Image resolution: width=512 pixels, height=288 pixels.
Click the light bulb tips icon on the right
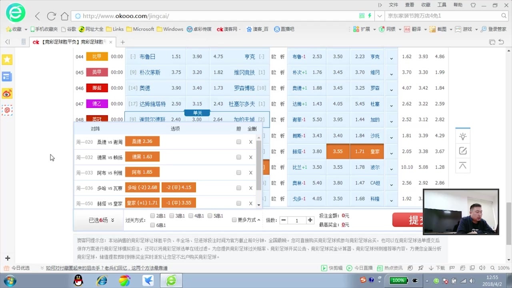pos(463,136)
